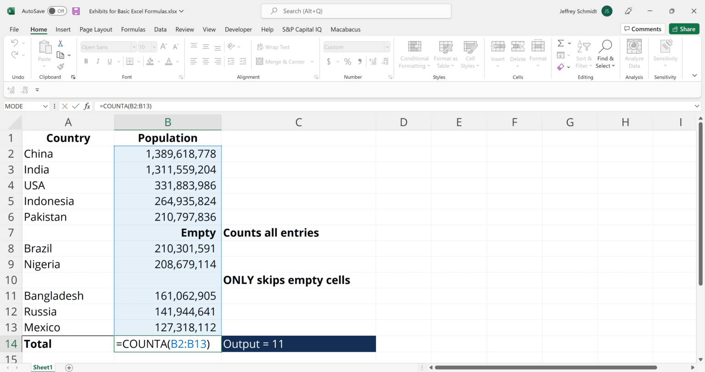
Task: Click the Format as Table icon
Action: 445,54
